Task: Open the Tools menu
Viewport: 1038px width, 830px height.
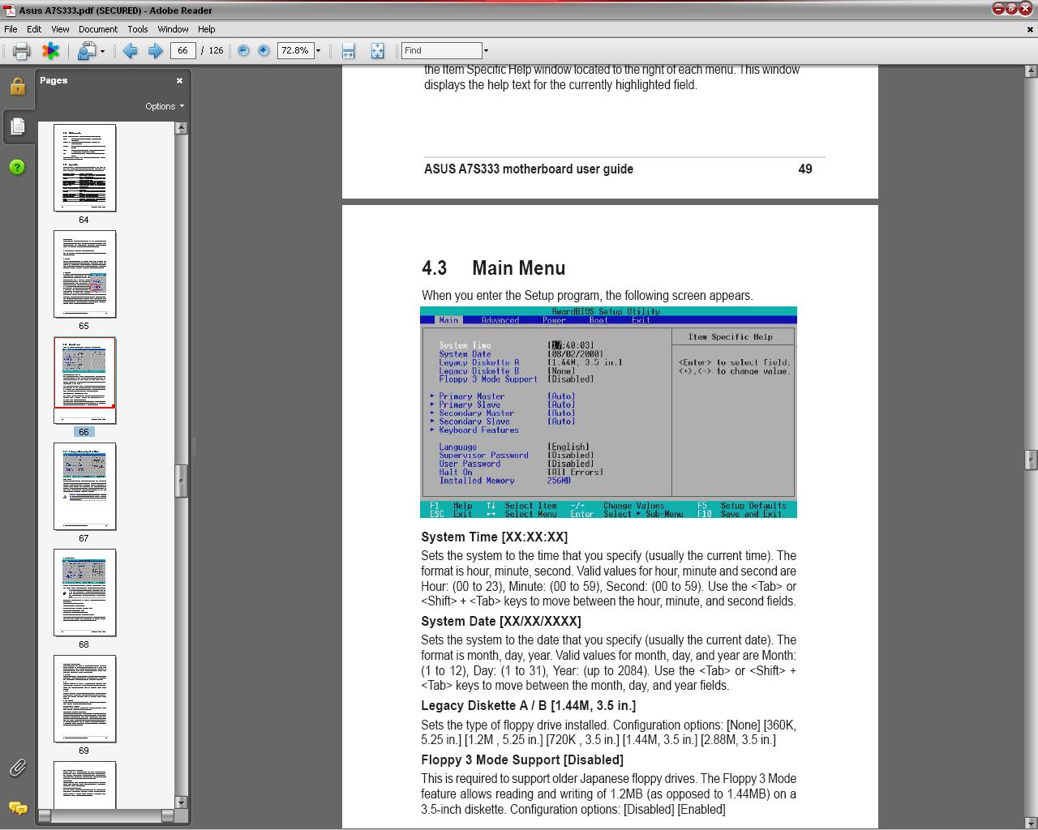Action: click(x=138, y=29)
